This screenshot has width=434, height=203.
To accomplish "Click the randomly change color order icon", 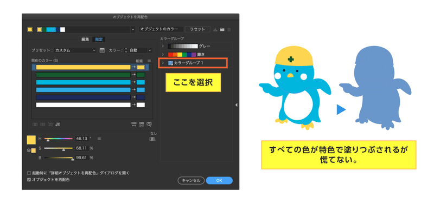I will 134,125.
